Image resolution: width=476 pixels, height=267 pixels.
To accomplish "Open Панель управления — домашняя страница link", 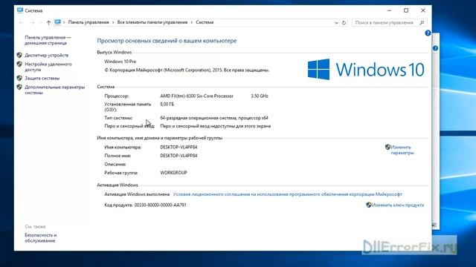I will 48,40.
